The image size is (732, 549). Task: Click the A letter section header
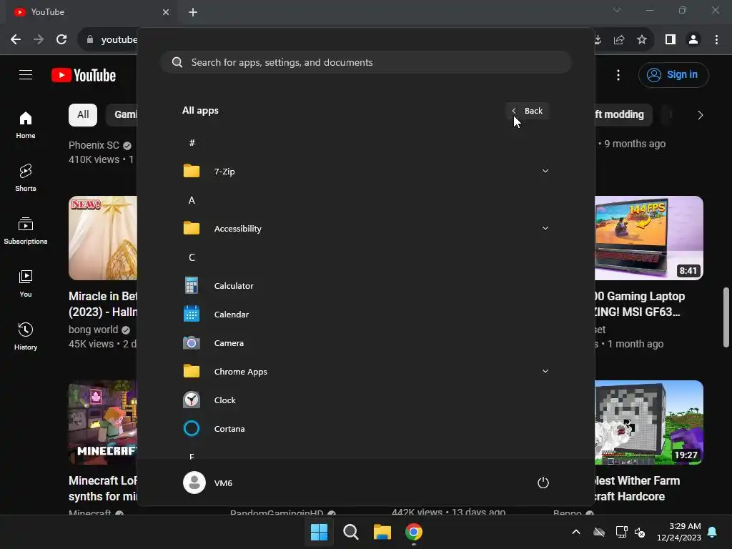click(x=192, y=200)
